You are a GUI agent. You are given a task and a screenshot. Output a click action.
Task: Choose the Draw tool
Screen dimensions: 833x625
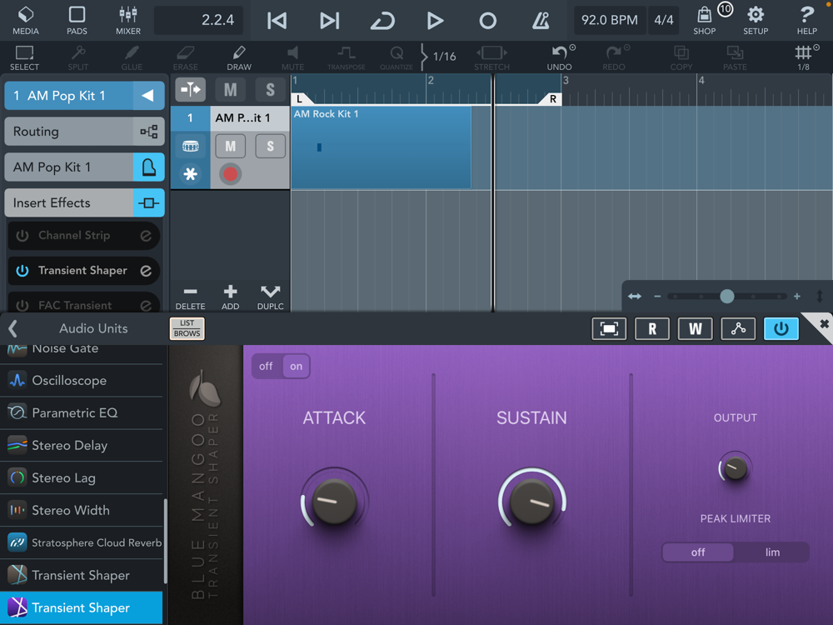pyautogui.click(x=239, y=58)
